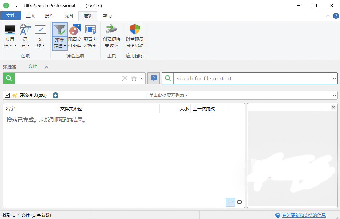The height and width of the screenshot is (219, 340).
Task: Click the favorite star in search box
Action: (x=134, y=78)
